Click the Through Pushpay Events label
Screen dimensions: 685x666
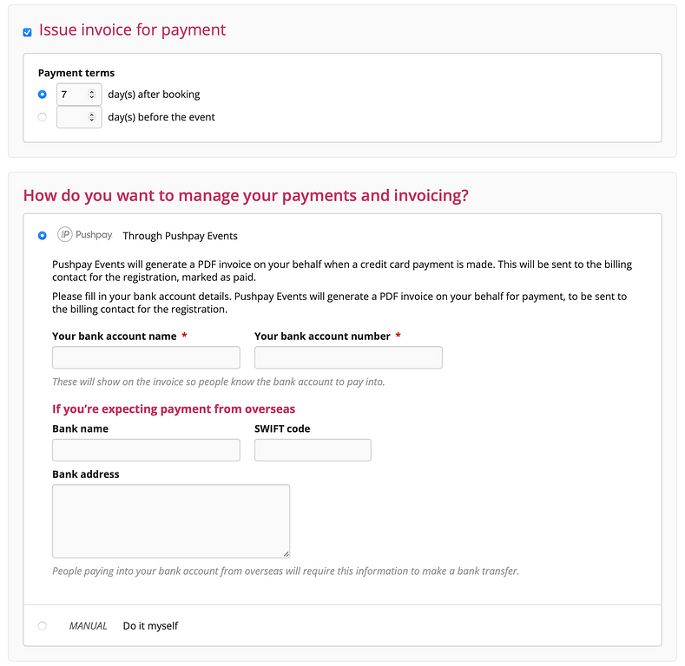180,236
